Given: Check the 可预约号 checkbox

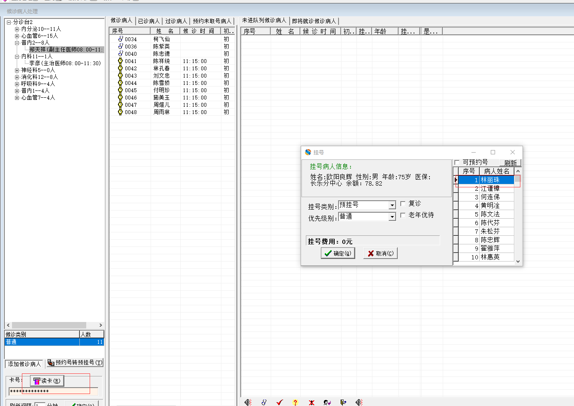Looking at the screenshot, I should [x=457, y=162].
